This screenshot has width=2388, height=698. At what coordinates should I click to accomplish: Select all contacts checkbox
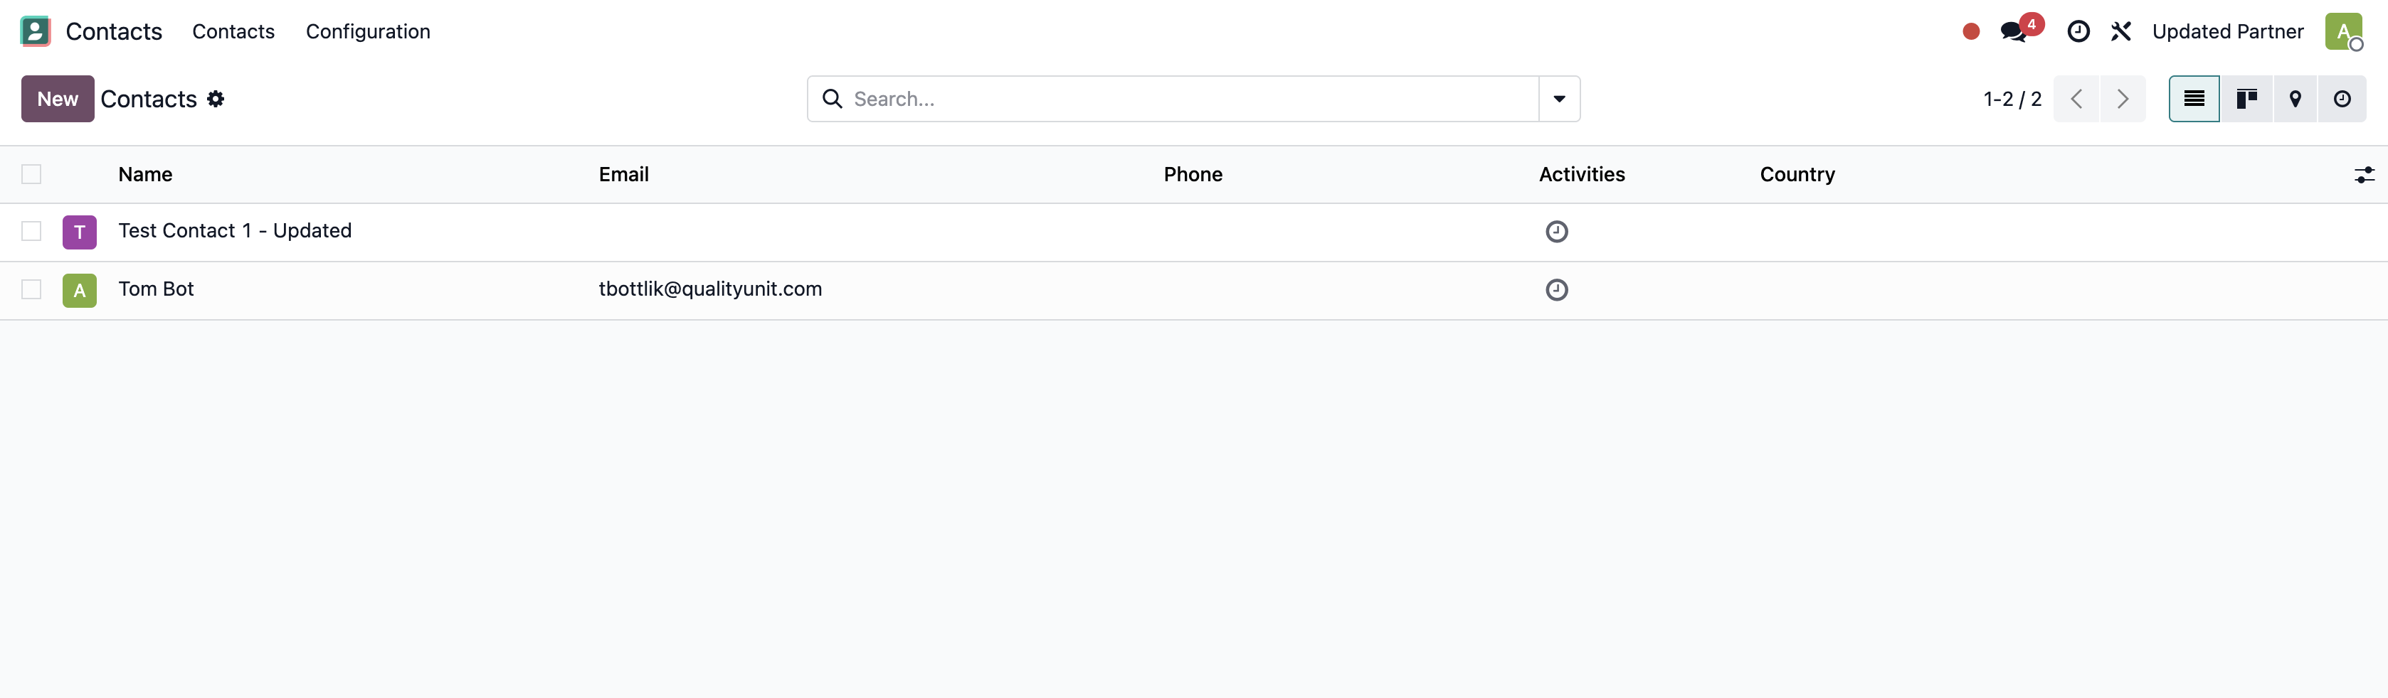click(x=31, y=174)
